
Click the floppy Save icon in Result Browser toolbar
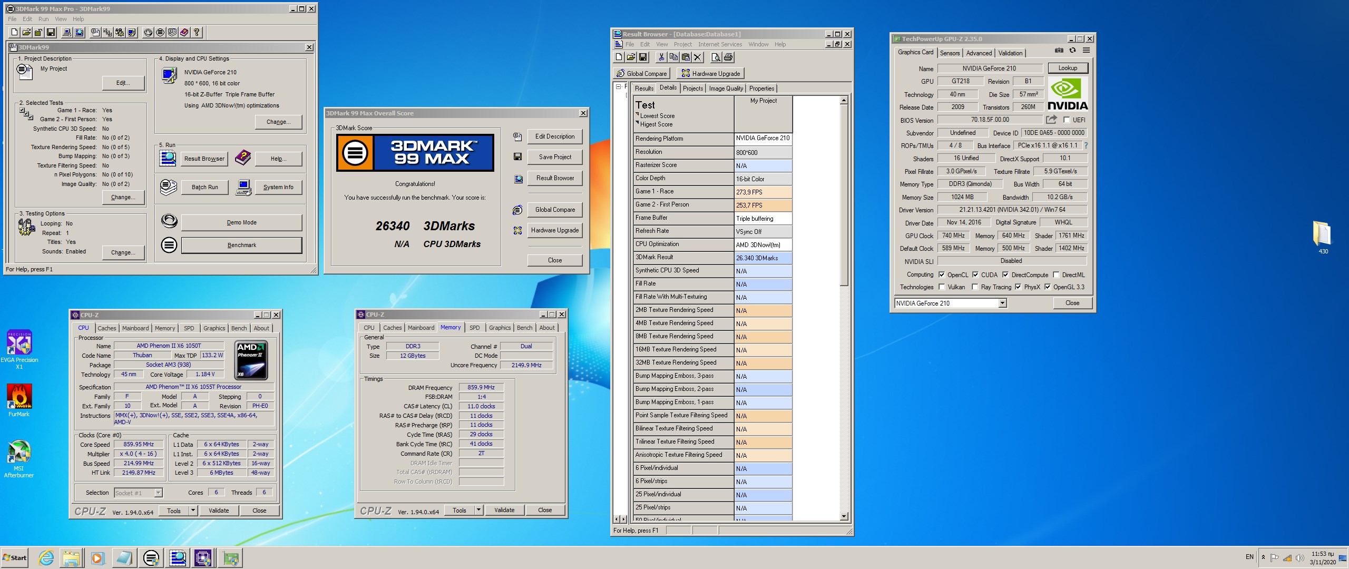643,57
